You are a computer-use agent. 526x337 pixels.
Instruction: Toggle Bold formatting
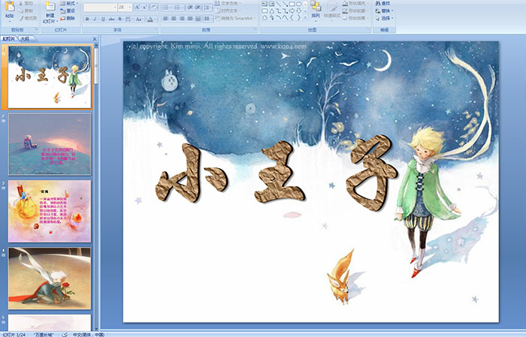pos(87,19)
